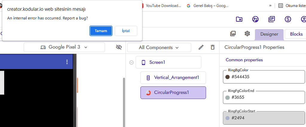Screen dimensions: 306x127
Task: Switch to the Designer tab
Action: pyautogui.click(x=269, y=34)
